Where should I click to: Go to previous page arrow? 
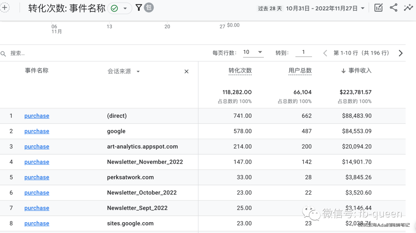(x=325, y=54)
